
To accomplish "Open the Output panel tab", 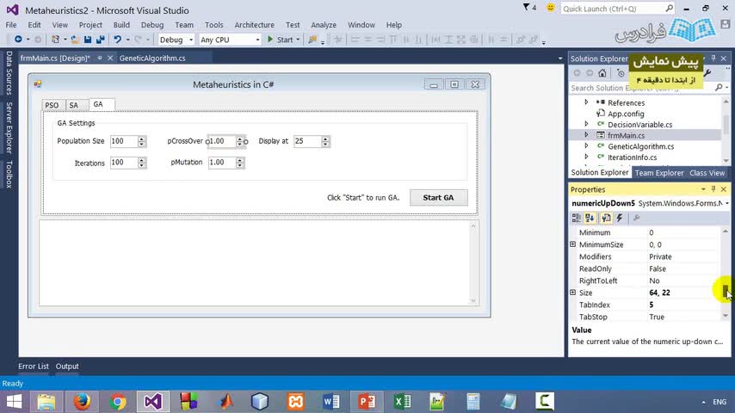I will (x=67, y=367).
